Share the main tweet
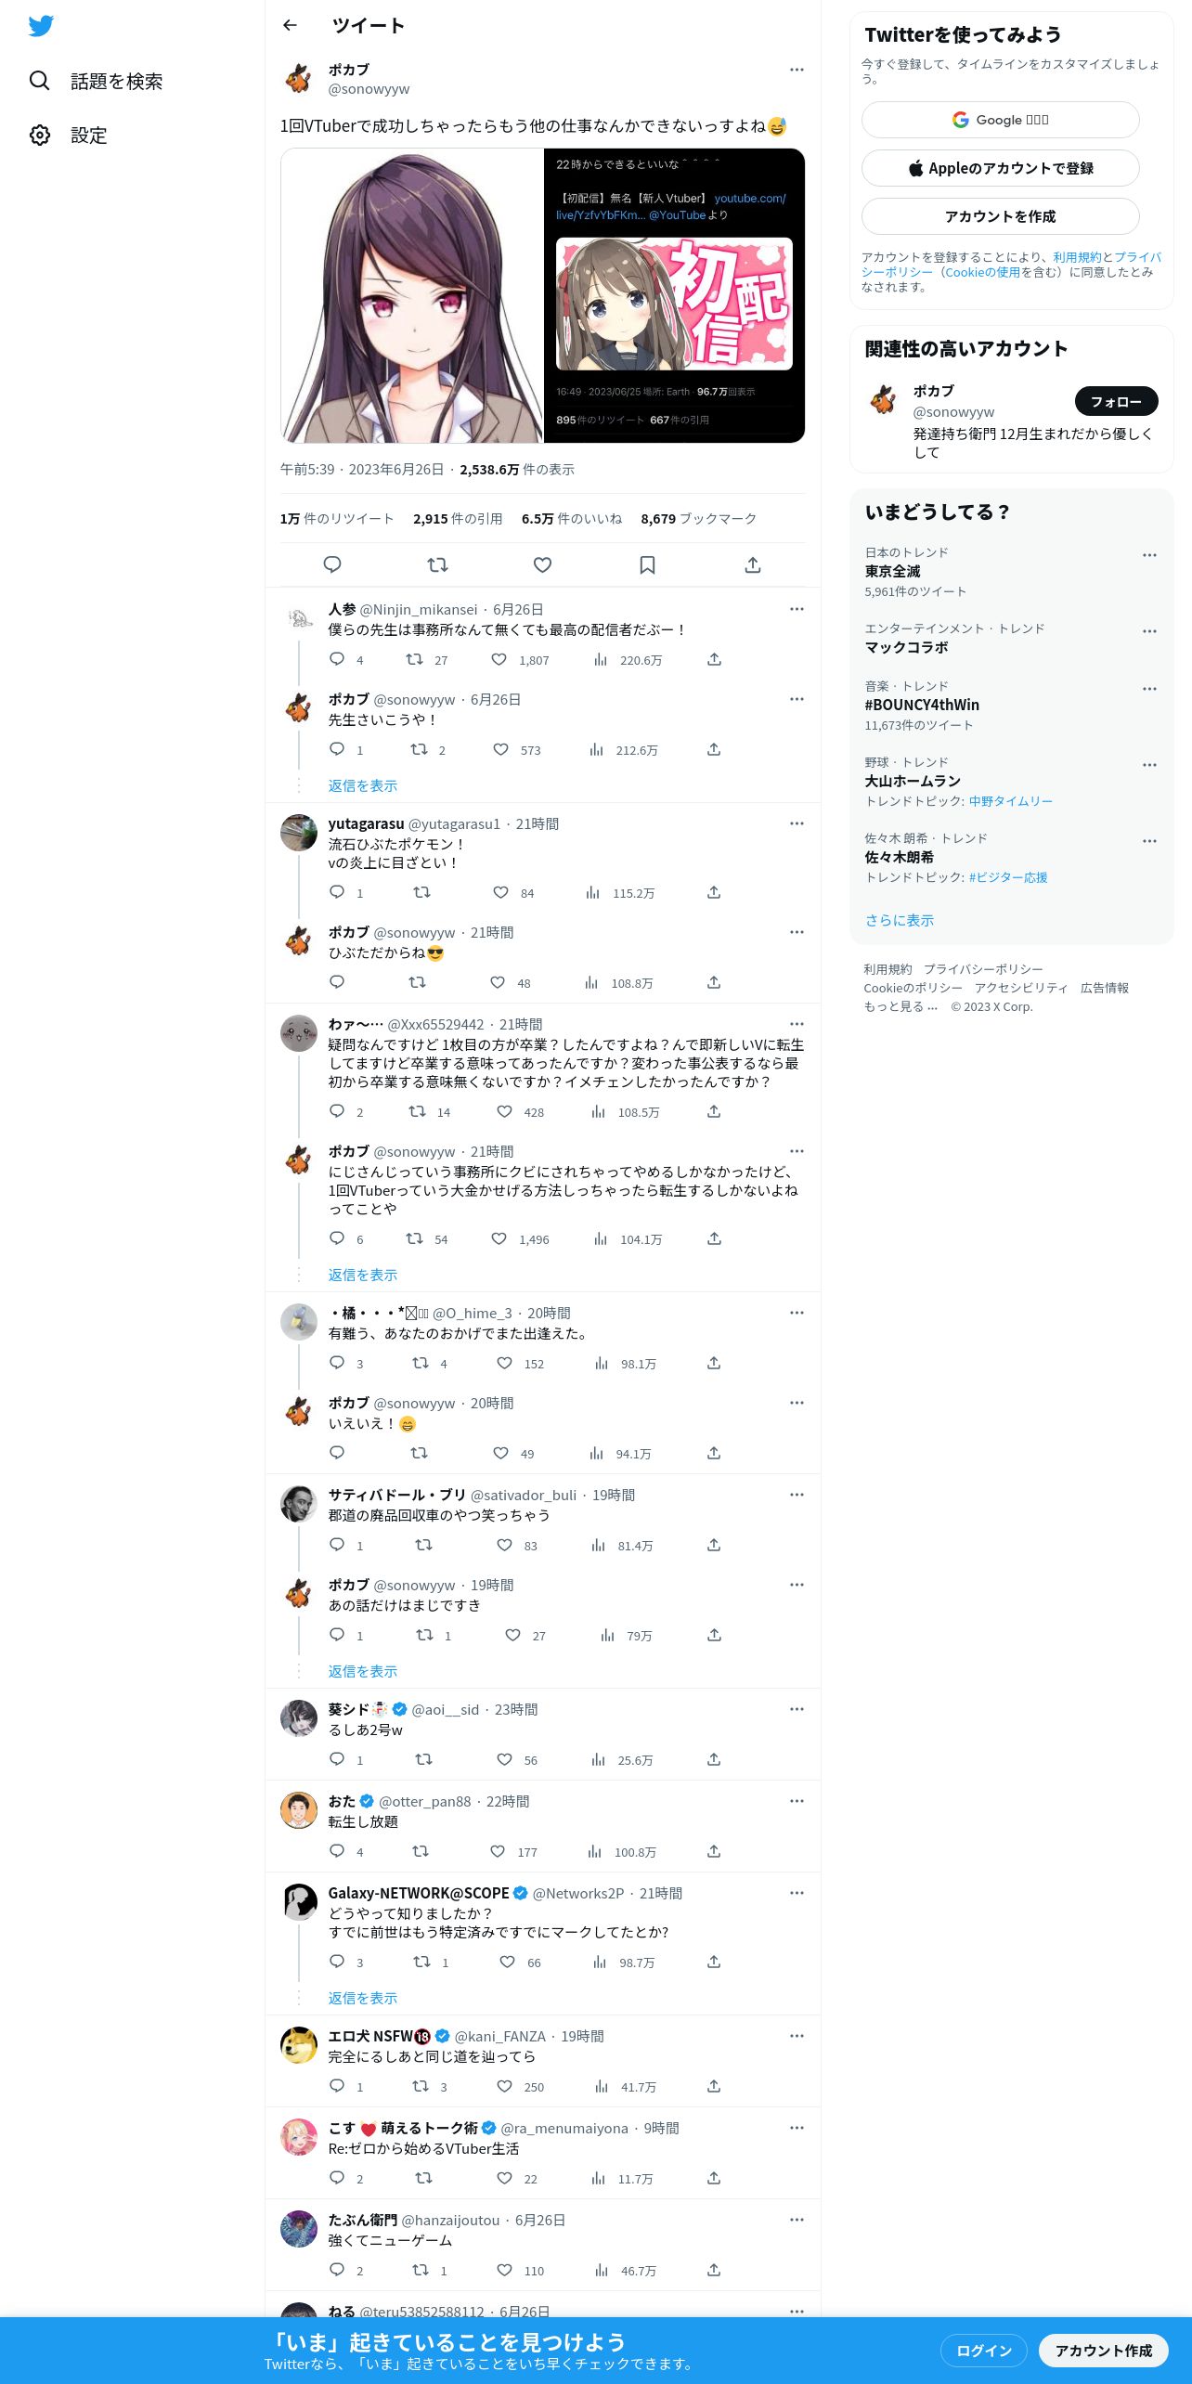 [753, 564]
